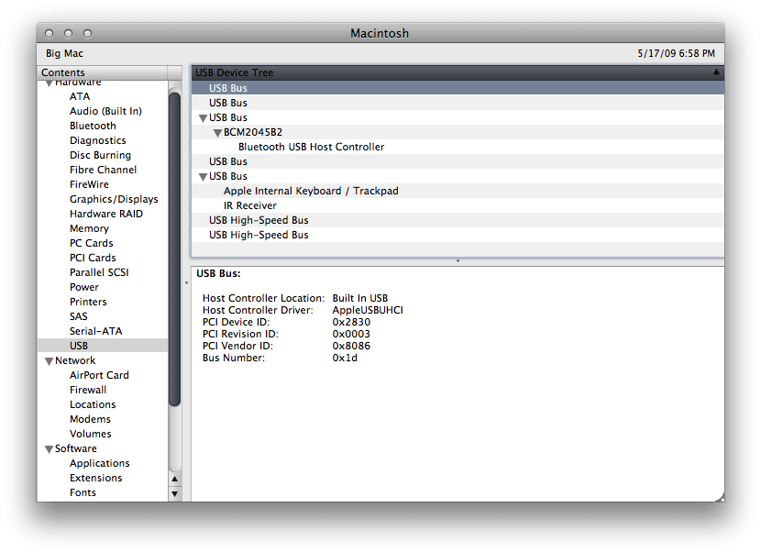Viewport: 761px width, 552px height.
Task: Select Firewall under Network
Action: [x=88, y=390]
